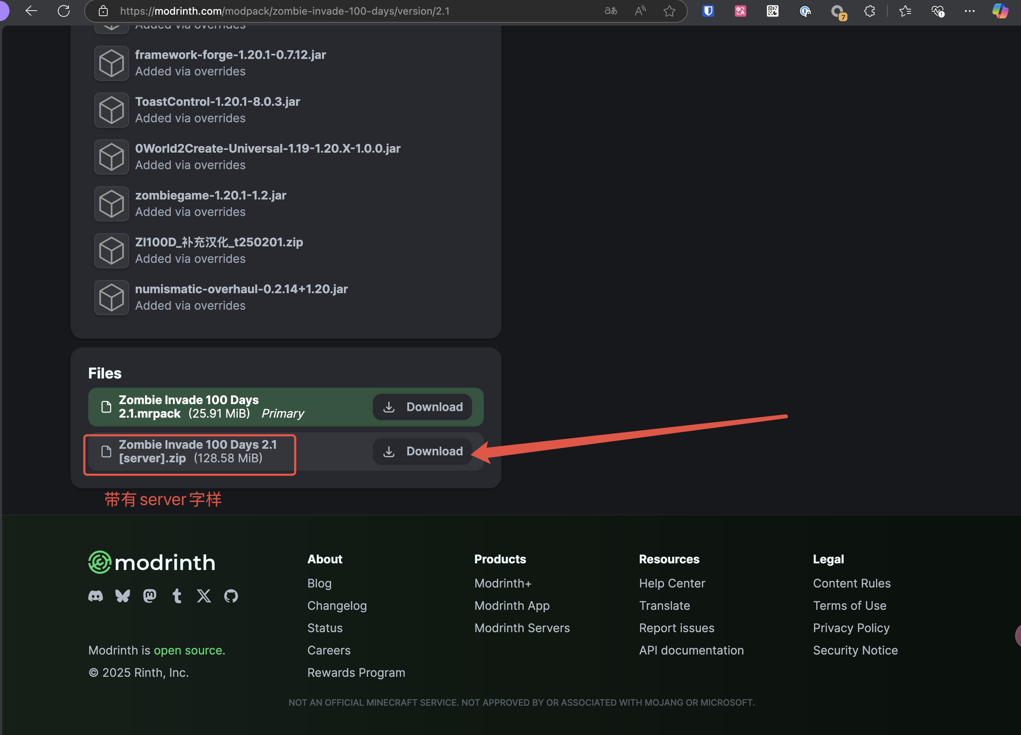Viewport: 1021px width, 735px height.
Task: Click the file icon beside the 2.1.mrpack entry
Action: 106,407
